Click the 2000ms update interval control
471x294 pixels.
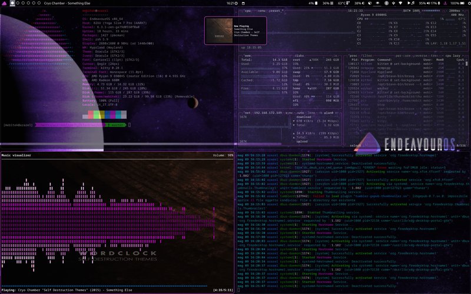(x=455, y=11)
